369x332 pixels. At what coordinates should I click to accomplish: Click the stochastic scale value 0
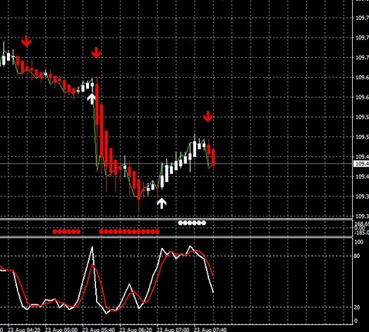point(356,320)
